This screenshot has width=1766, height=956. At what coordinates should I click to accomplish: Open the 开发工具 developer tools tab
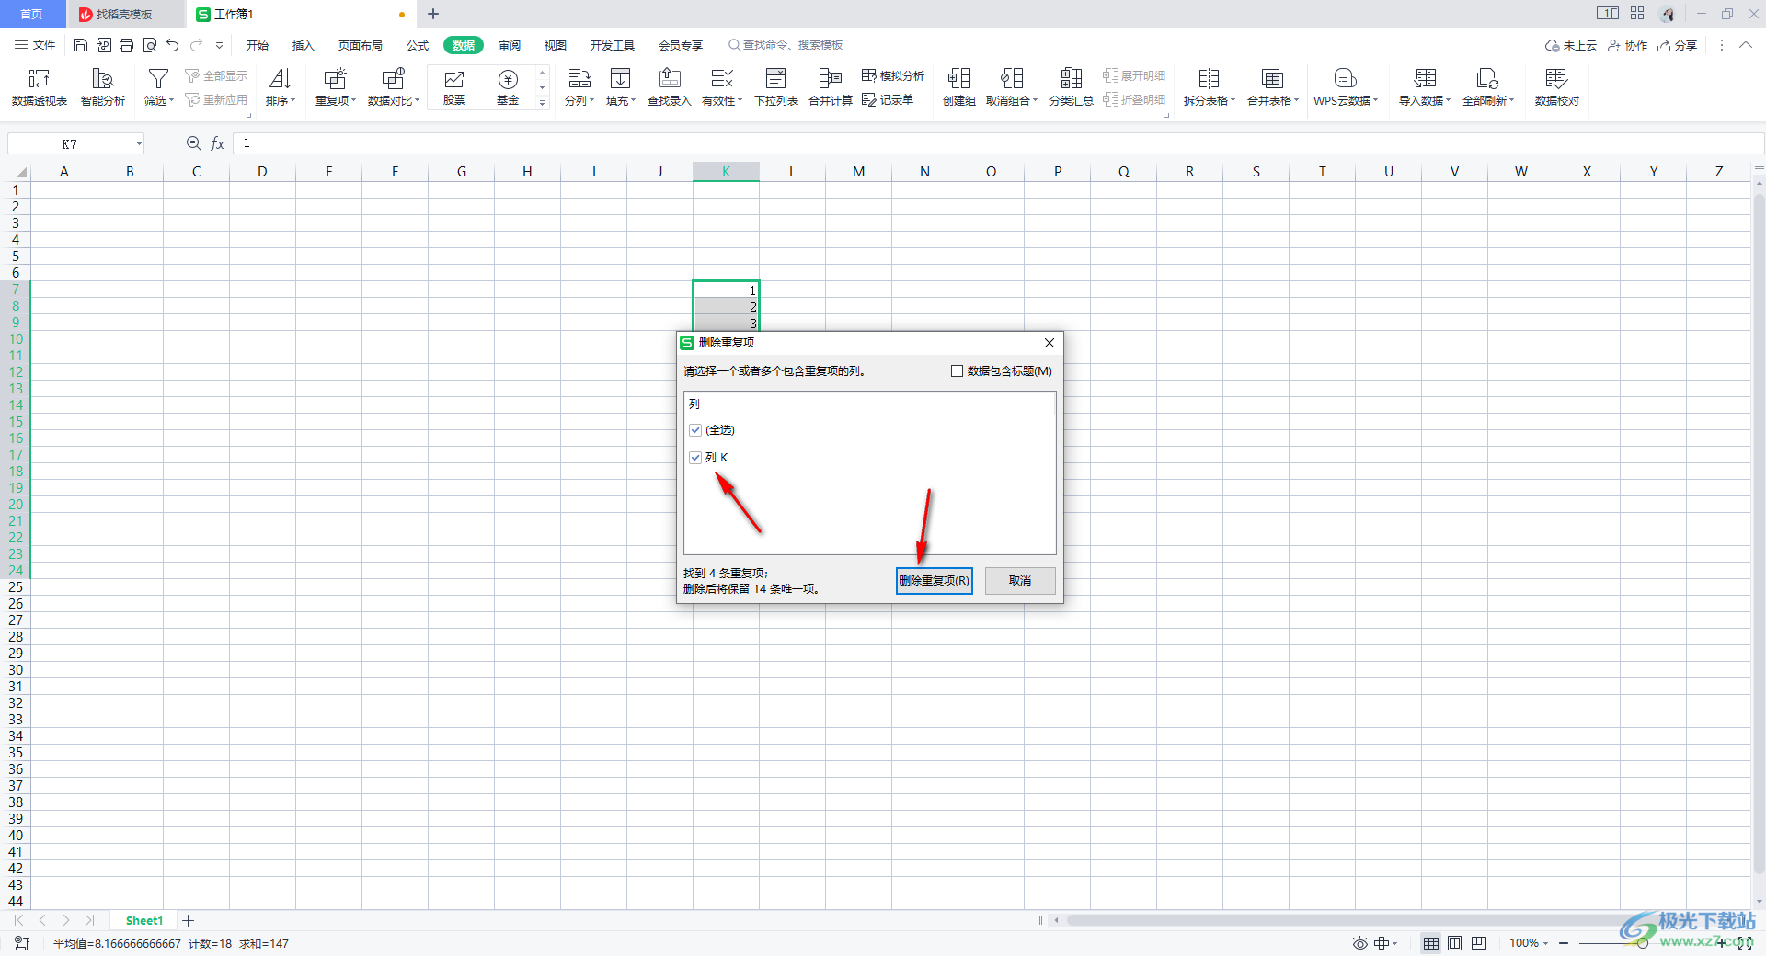coord(613,45)
